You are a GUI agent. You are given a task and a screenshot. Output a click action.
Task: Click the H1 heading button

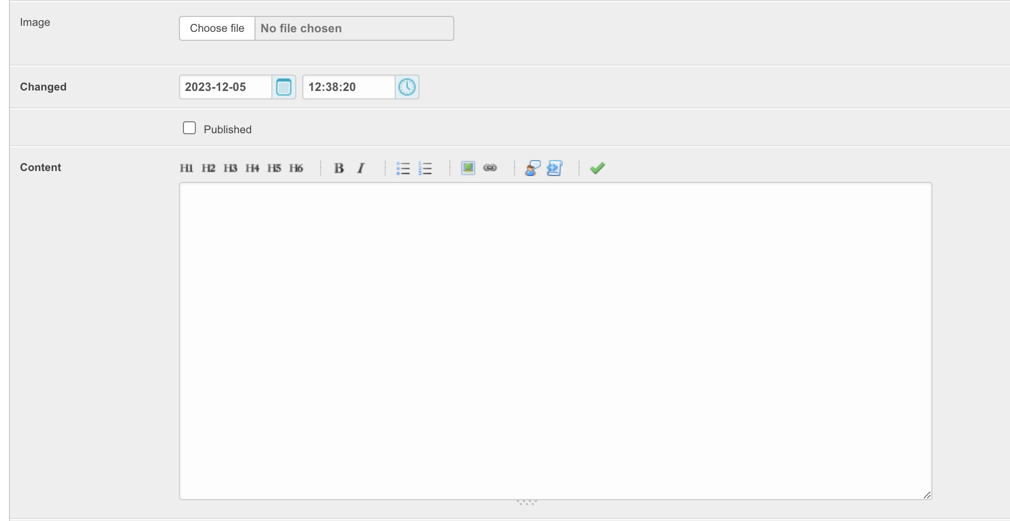coord(186,168)
